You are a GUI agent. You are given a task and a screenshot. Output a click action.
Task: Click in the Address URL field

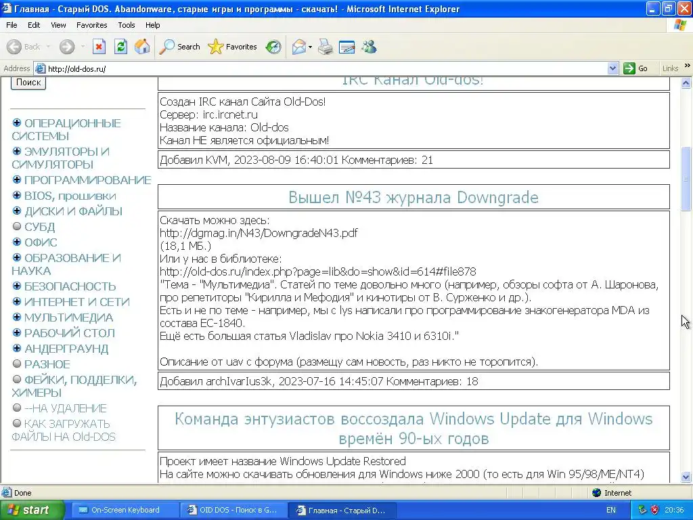[327, 68]
